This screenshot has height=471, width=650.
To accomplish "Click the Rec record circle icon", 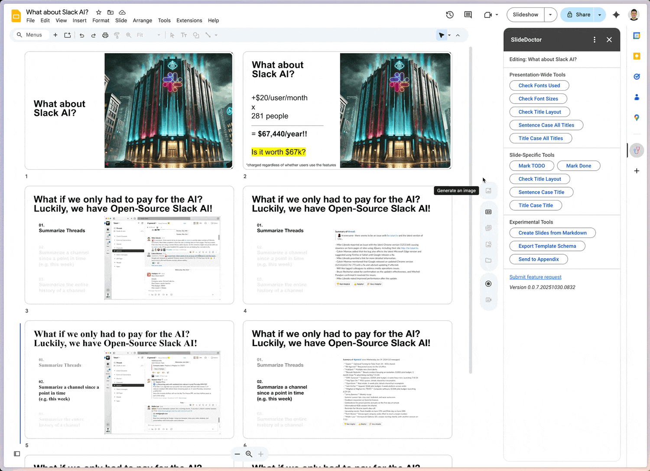I will [x=488, y=284].
